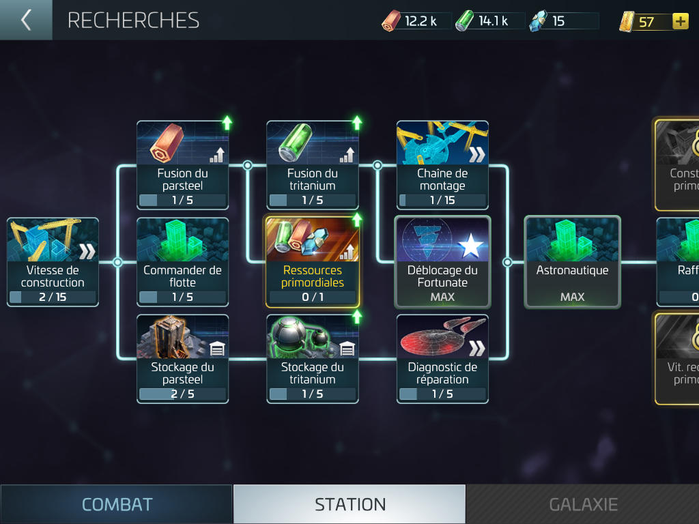Open Ressources primordiales research node
699x524 pixels.
[313, 262]
